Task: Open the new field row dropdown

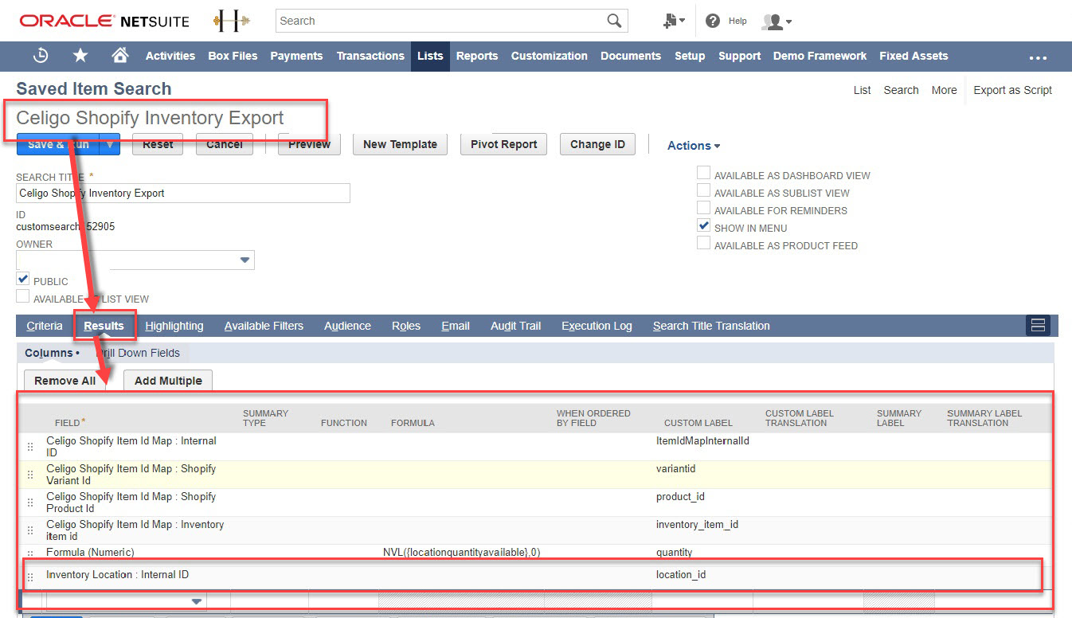Action: pos(196,601)
